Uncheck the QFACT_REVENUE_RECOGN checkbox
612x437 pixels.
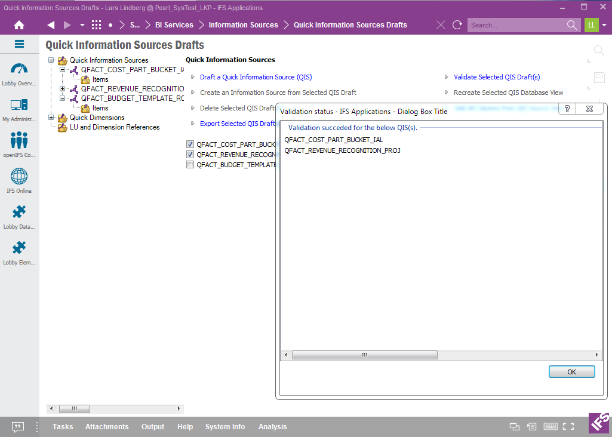190,155
